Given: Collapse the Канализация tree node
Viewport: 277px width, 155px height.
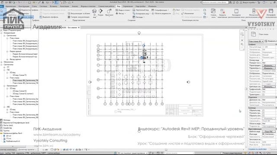Looking at the screenshot, I should (4, 86).
